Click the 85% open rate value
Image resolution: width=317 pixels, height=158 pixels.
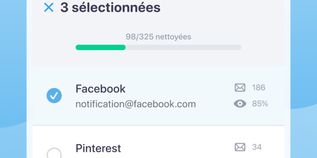(x=260, y=104)
